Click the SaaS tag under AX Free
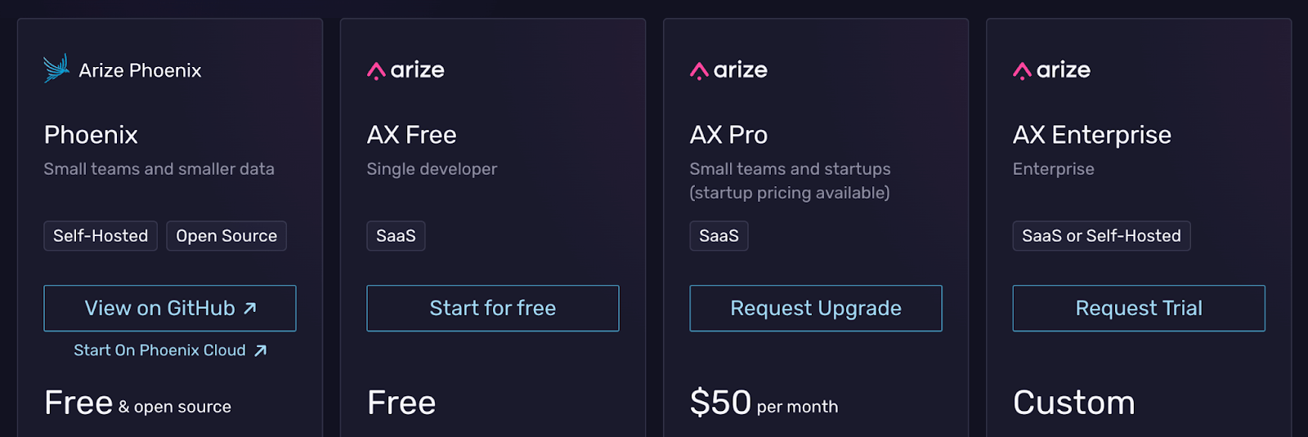 tap(396, 236)
